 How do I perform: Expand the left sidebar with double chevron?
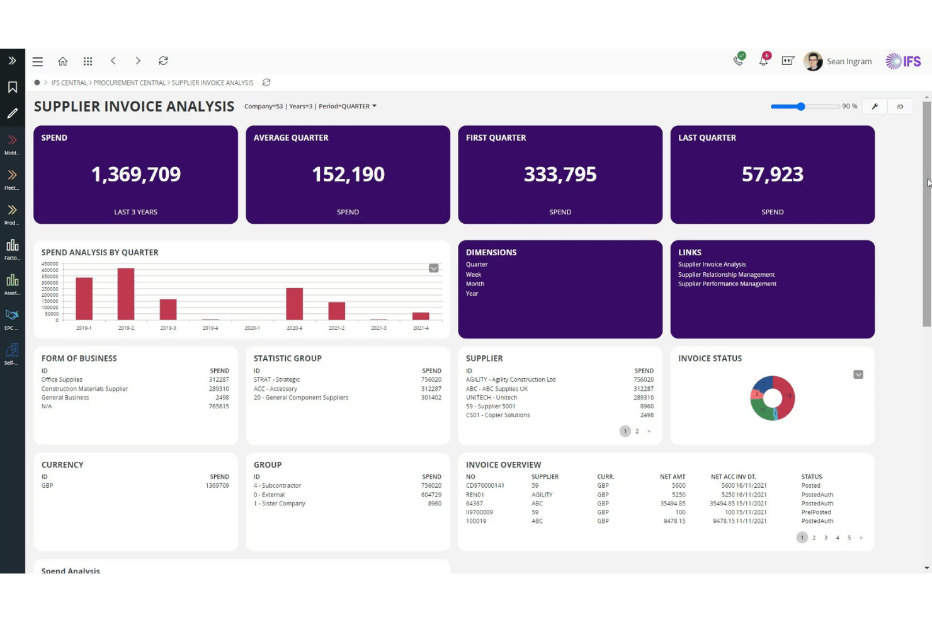(x=12, y=60)
